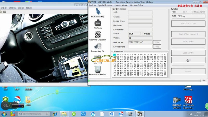Click the bottom progress bar
Image resolution: width=208 pixels, height=117 pixels.
(x=145, y=81)
